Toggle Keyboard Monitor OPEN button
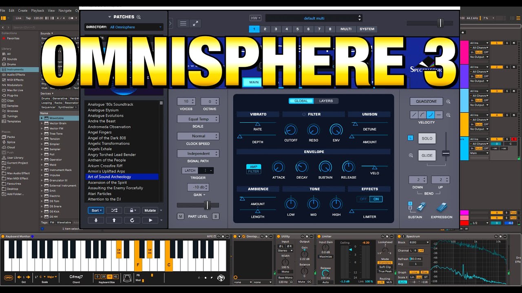This screenshot has height=293, width=522. [x=8, y=278]
